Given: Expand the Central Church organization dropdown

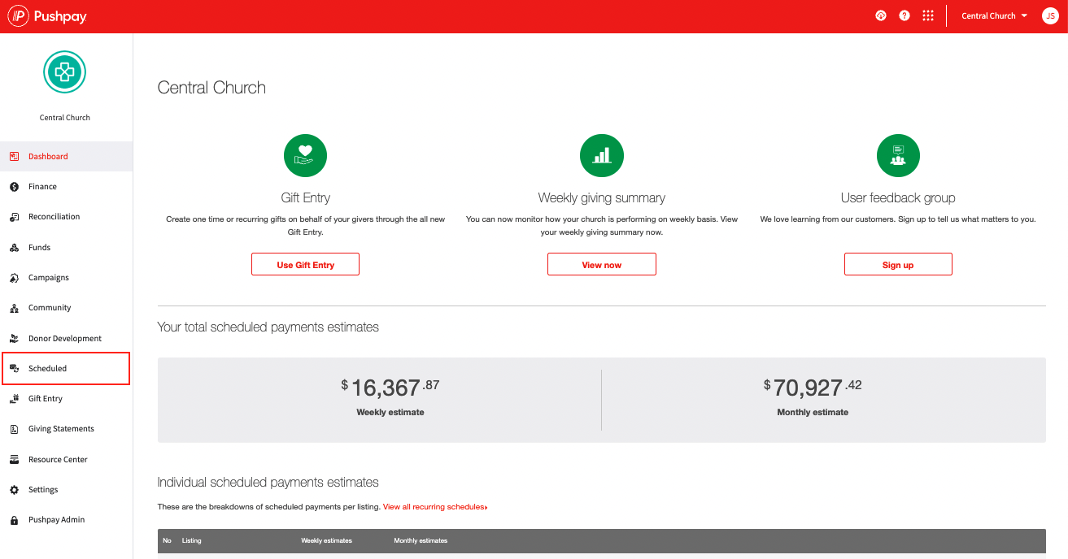Looking at the screenshot, I should click(994, 16).
